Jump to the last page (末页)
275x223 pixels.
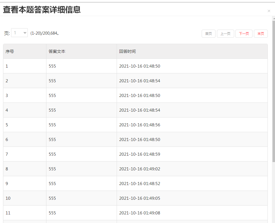261,34
